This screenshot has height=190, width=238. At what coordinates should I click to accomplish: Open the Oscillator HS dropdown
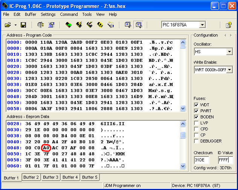[229, 52]
